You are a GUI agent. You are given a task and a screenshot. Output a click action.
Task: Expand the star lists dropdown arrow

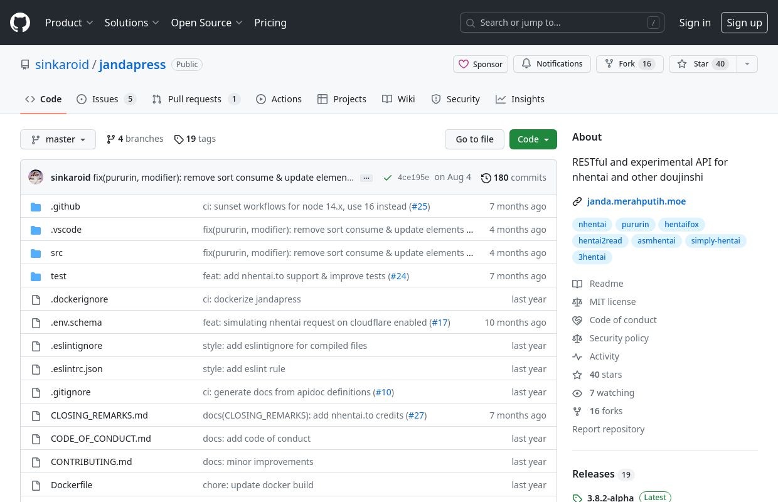click(x=747, y=64)
